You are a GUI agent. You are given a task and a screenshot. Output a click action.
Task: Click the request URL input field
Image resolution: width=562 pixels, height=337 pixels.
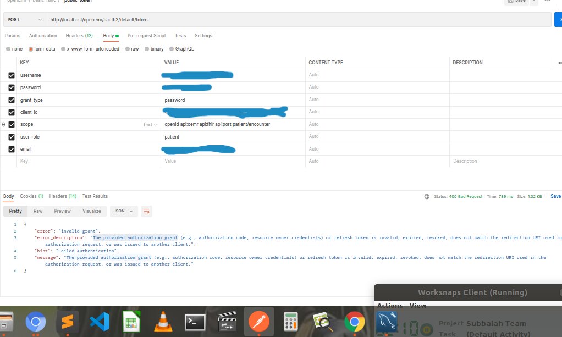(220, 19)
